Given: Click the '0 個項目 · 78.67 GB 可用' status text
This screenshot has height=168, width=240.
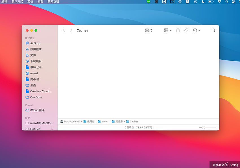Looking at the screenshot, I should point(138,127).
